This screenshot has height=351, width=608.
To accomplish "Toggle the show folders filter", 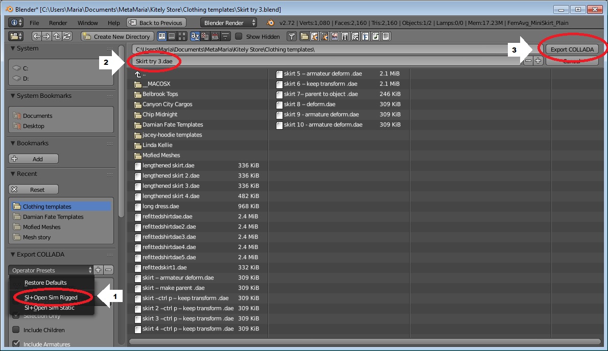I will click(x=305, y=36).
